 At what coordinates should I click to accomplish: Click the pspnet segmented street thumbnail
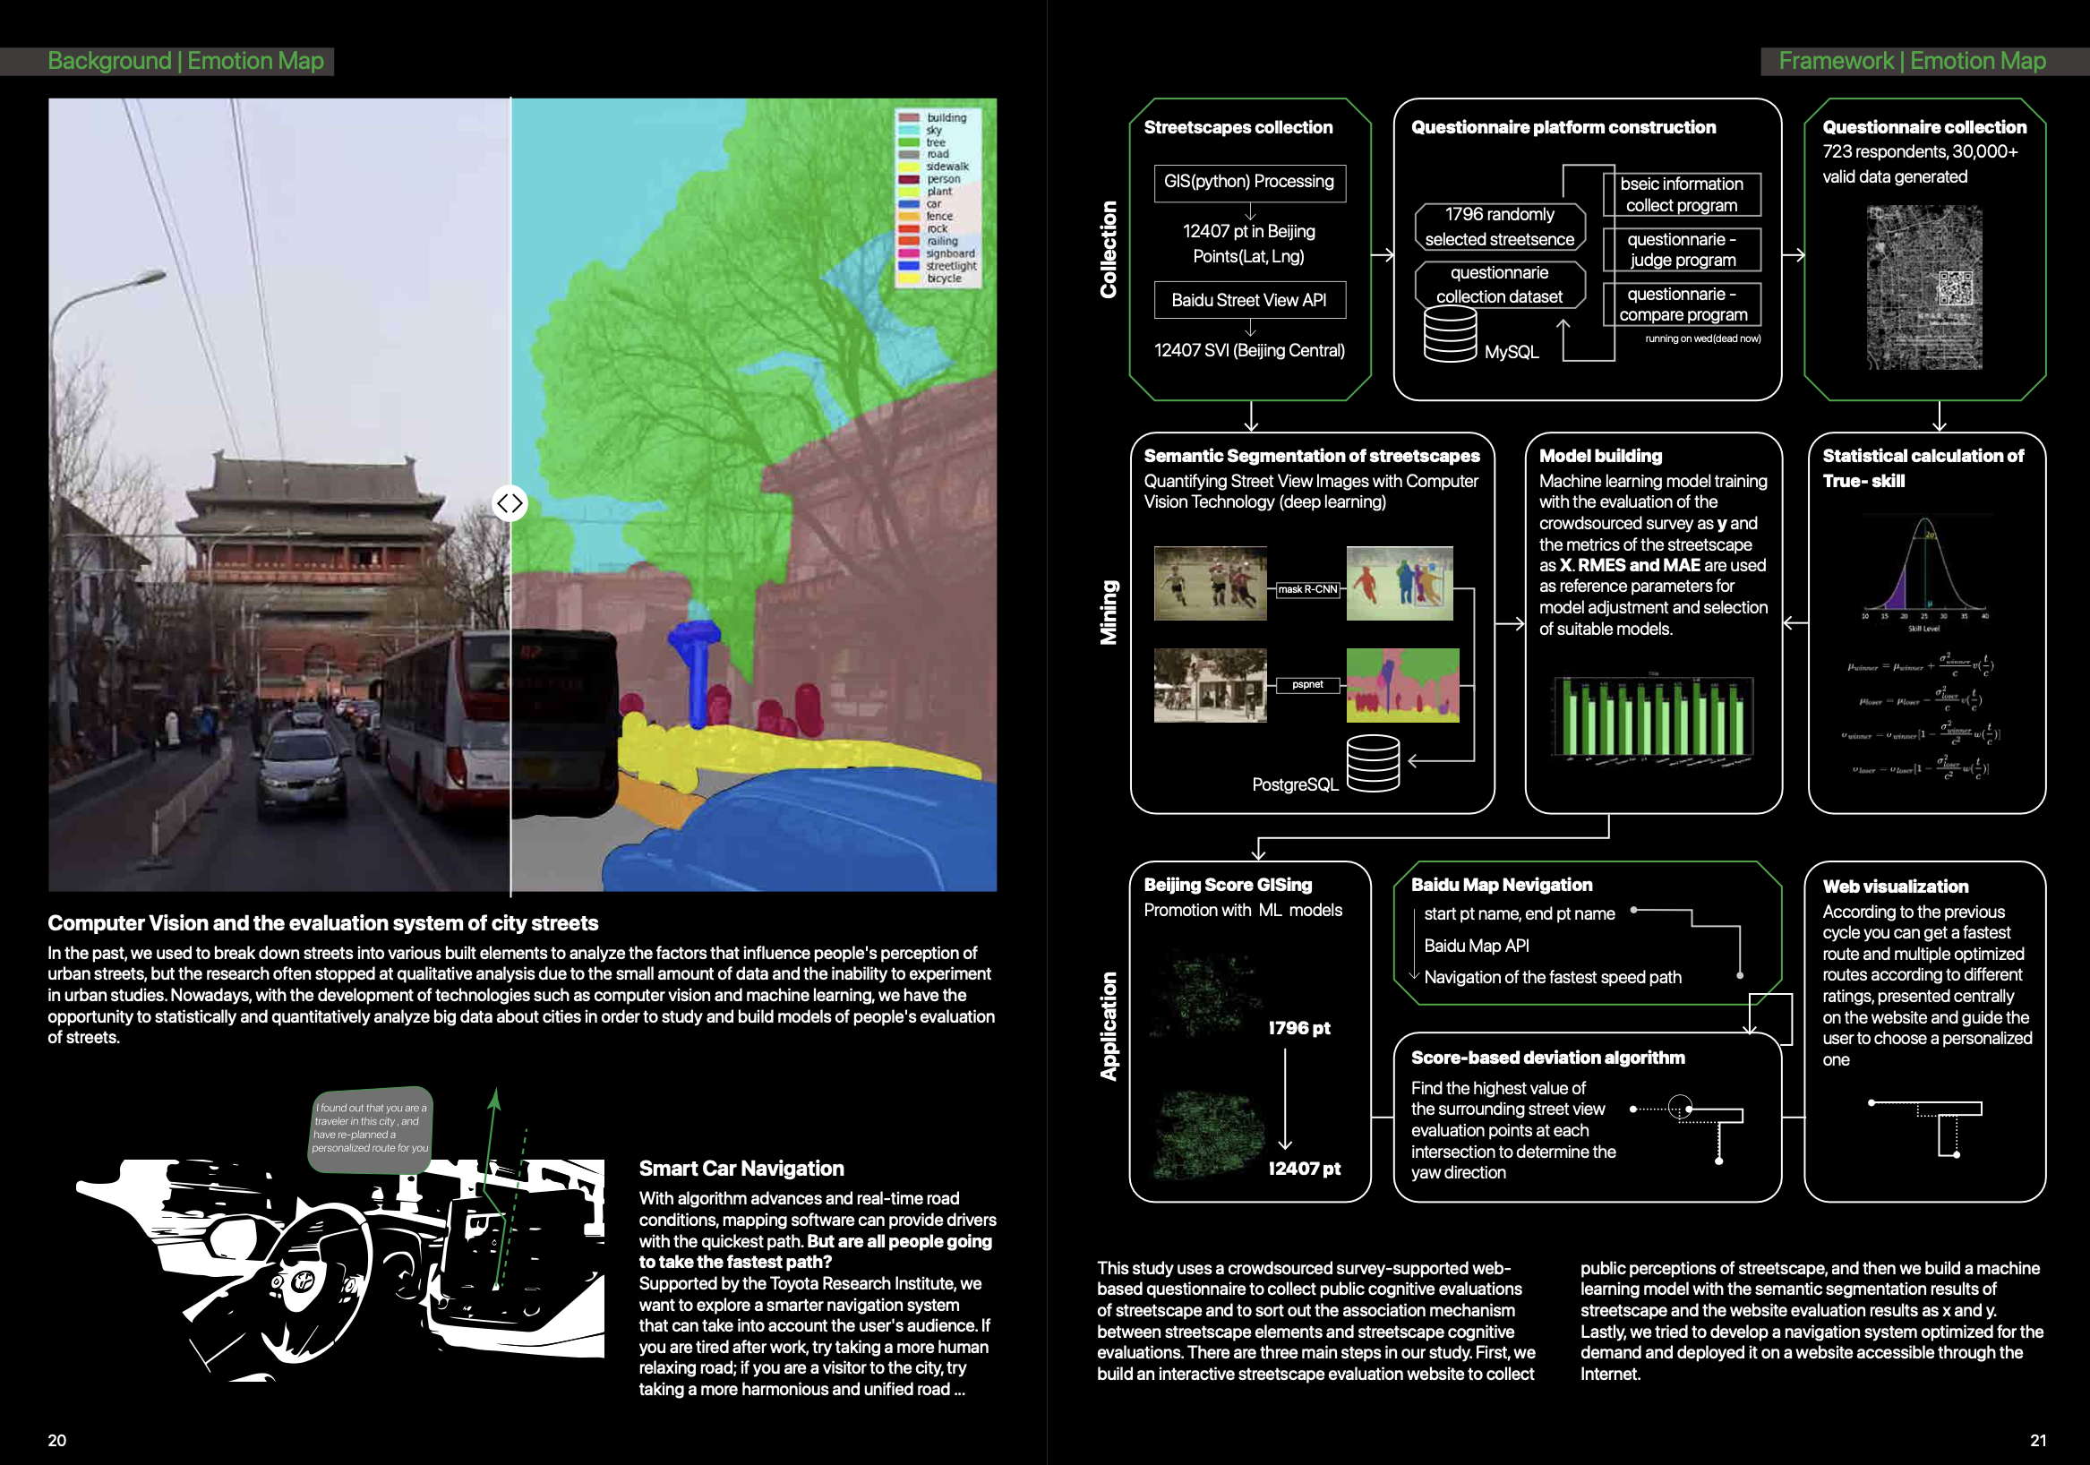point(1401,686)
